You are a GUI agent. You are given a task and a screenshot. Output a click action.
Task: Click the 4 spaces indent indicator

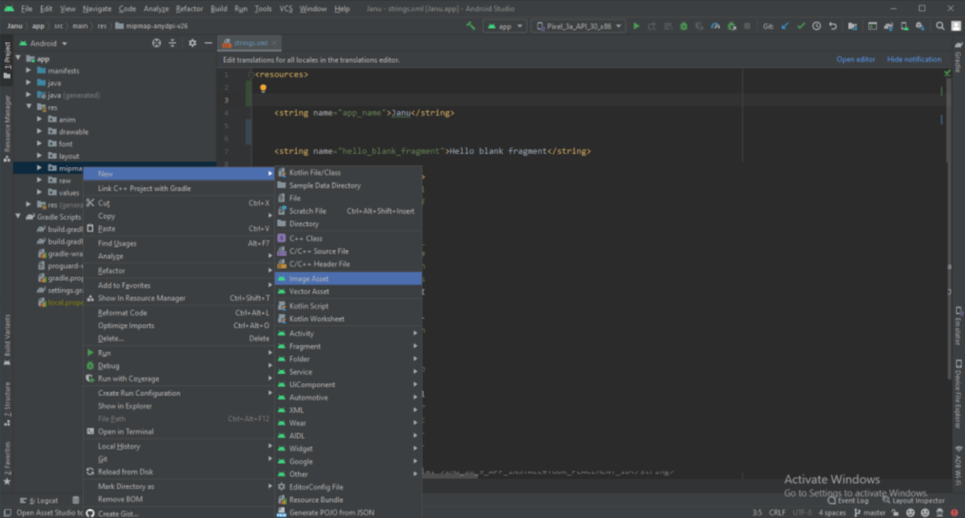[832, 513]
